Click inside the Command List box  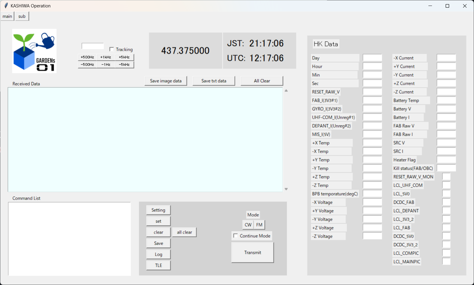(x=70, y=239)
